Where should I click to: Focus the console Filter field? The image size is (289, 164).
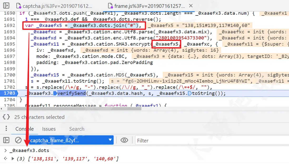212,140
